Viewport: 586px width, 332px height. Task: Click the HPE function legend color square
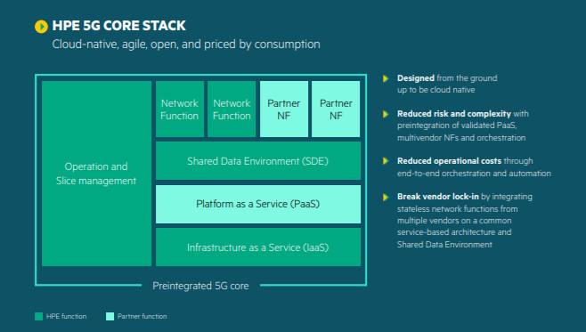coord(38,316)
